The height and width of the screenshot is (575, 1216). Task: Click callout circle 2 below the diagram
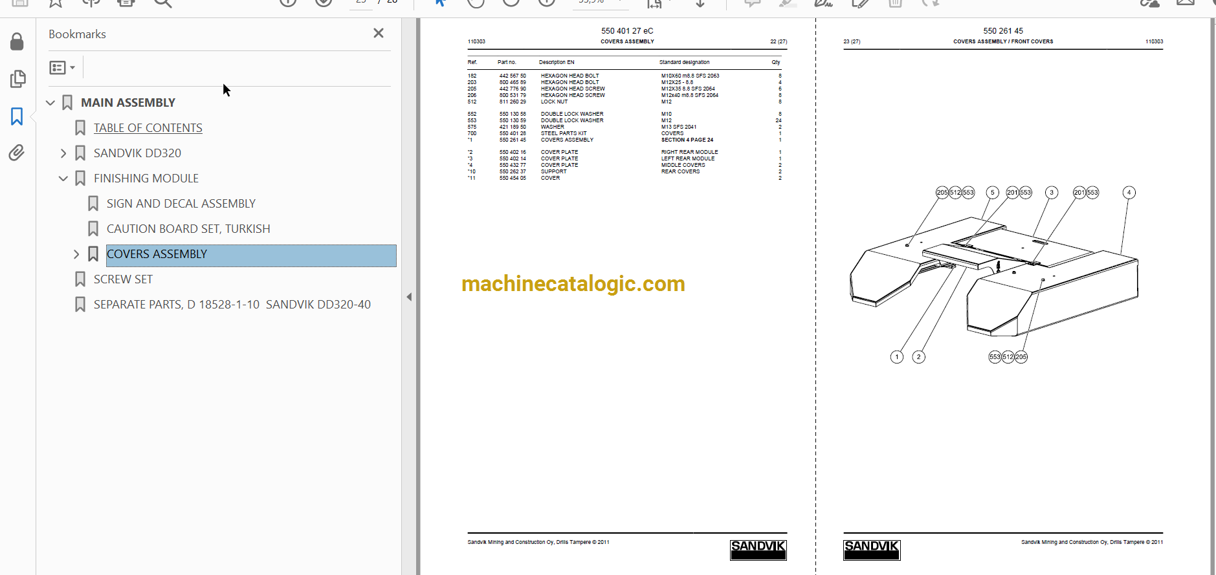(919, 357)
